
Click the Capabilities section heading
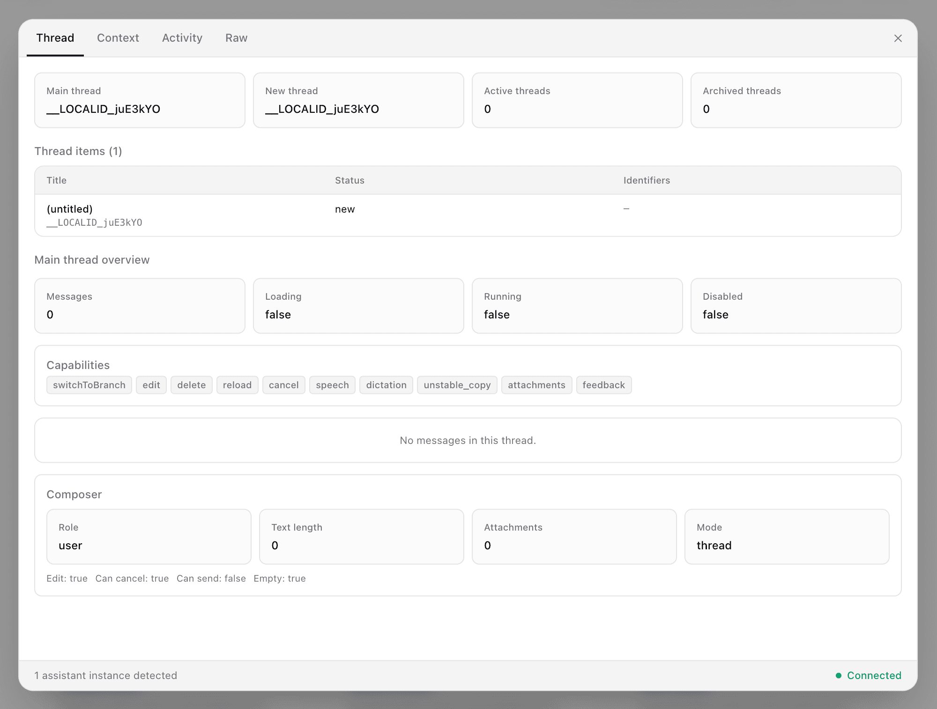78,365
